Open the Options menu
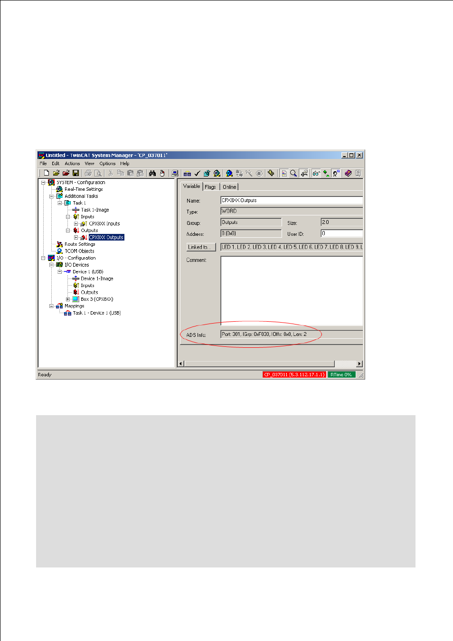This screenshot has height=641, width=453. pos(107,163)
